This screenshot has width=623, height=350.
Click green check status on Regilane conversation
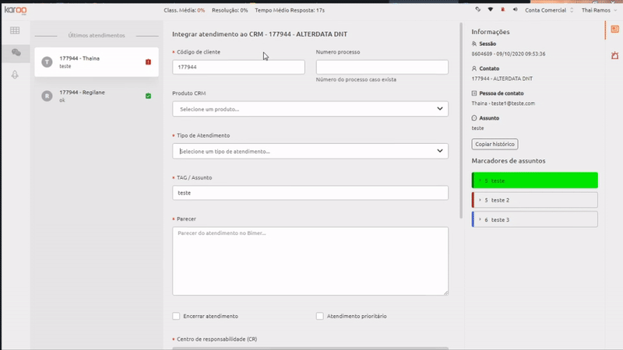148,96
